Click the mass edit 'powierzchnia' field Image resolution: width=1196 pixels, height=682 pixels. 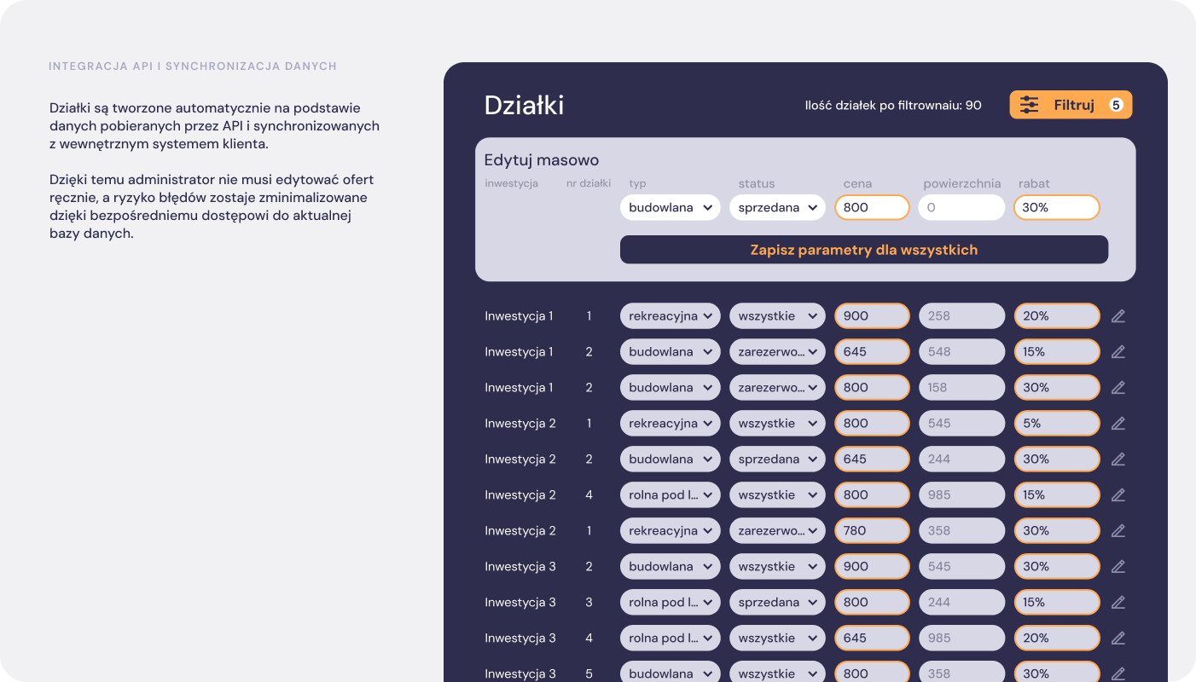[x=961, y=207]
